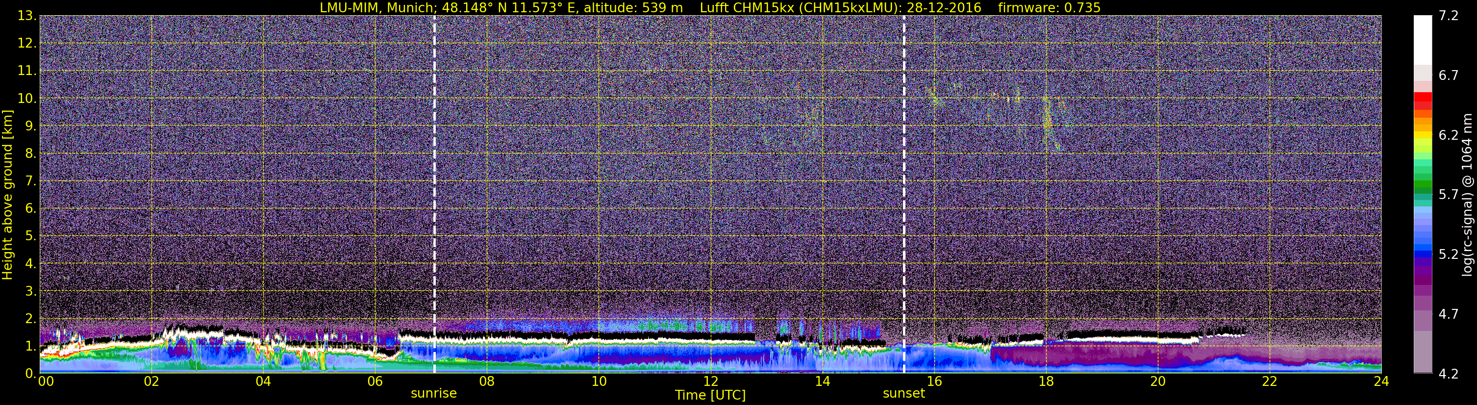Click the colorbar value label '5.7'

1449,195
